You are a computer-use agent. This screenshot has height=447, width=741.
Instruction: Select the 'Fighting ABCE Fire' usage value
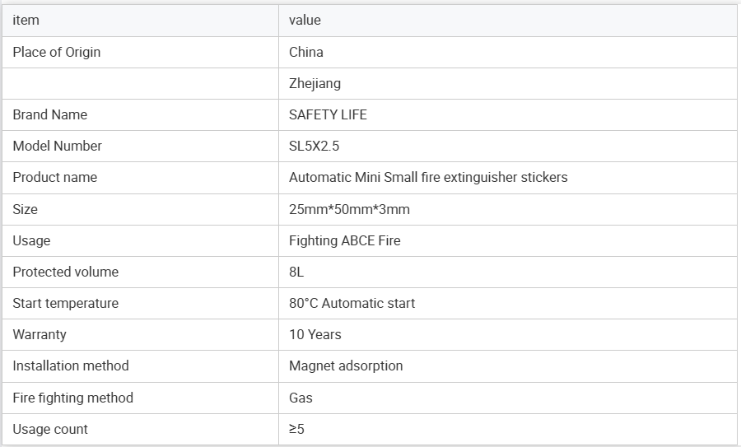[345, 240]
